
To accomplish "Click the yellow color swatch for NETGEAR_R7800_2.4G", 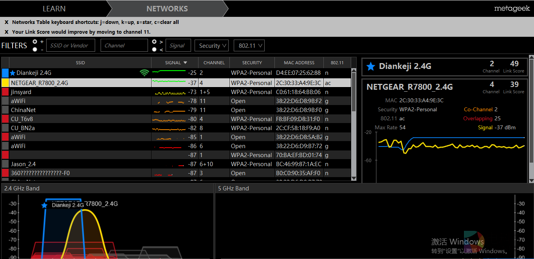I will pos(5,83).
